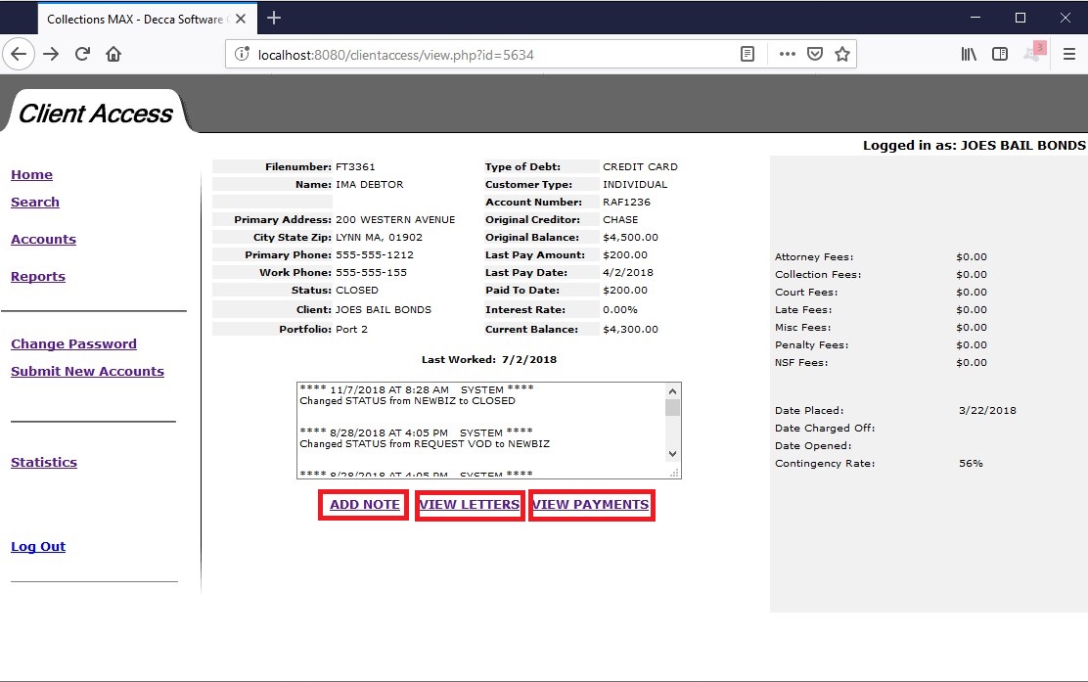This screenshot has width=1088, height=682.
Task: Open the Library icon in the toolbar
Action: pyautogui.click(x=968, y=54)
